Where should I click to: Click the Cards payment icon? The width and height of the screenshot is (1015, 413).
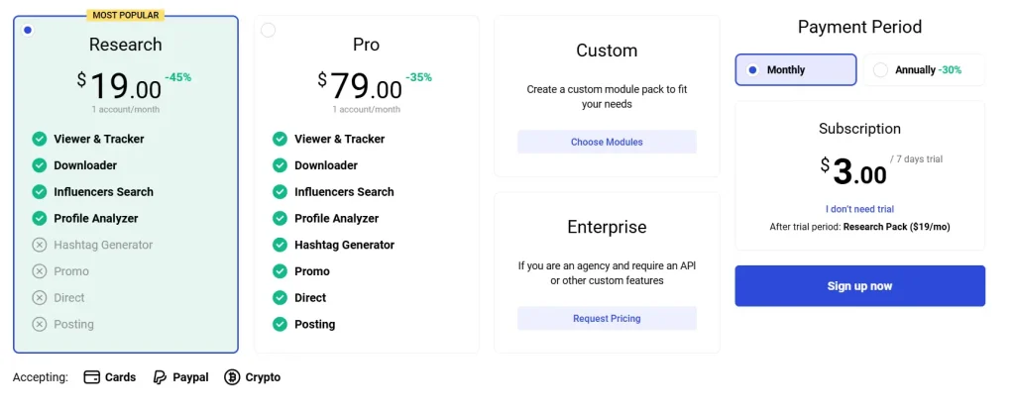(x=92, y=377)
